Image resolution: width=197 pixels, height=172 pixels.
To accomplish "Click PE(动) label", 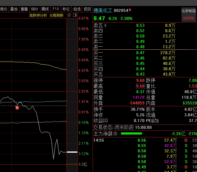I will click(x=152, y=121).
